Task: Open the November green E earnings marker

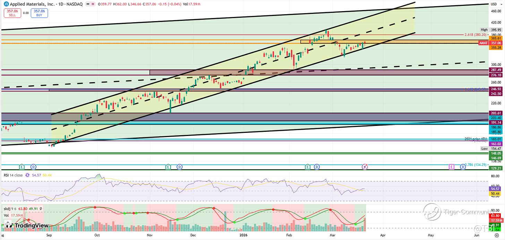Action: point(168,167)
